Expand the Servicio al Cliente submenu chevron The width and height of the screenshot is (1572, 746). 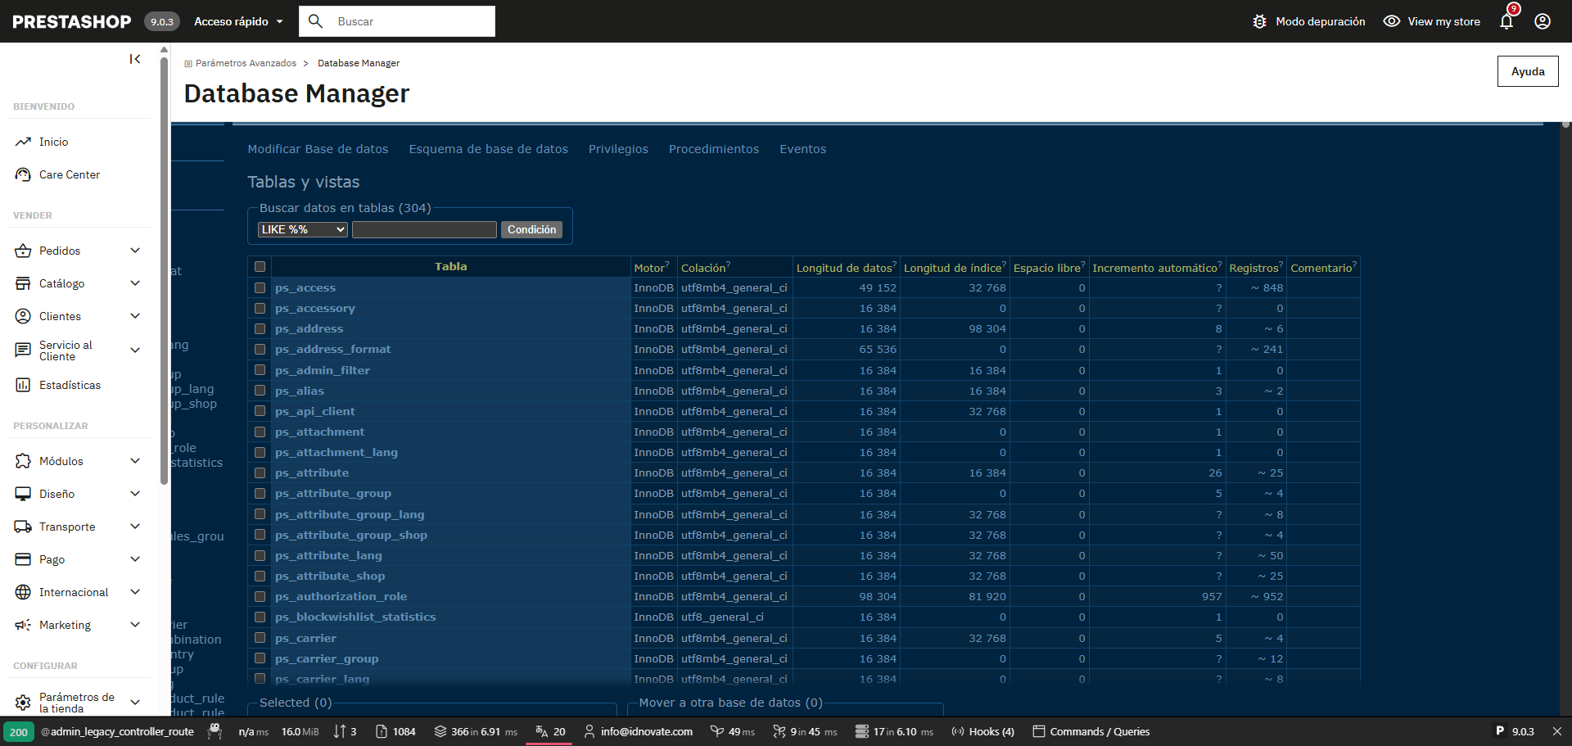[x=135, y=350]
